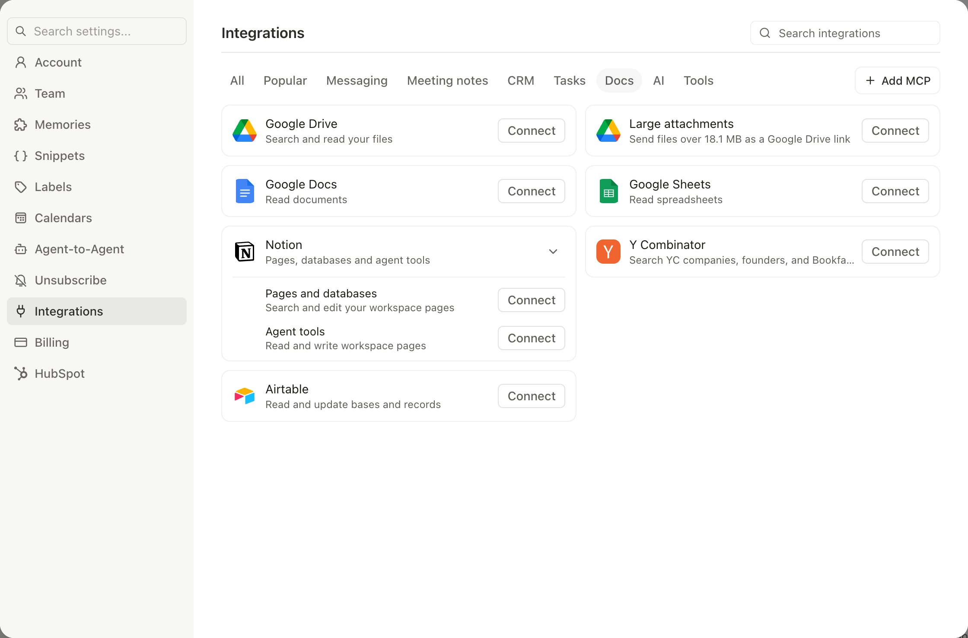Click the Google Sheets green icon
Screen dimensions: 968x638
pyautogui.click(x=608, y=191)
